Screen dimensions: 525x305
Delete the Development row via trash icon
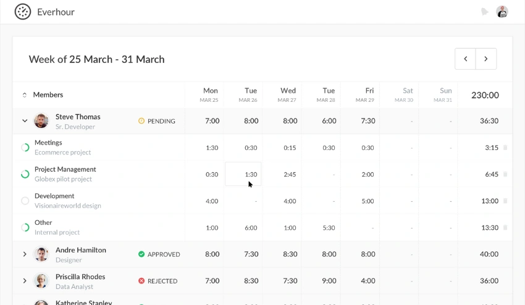[505, 201]
